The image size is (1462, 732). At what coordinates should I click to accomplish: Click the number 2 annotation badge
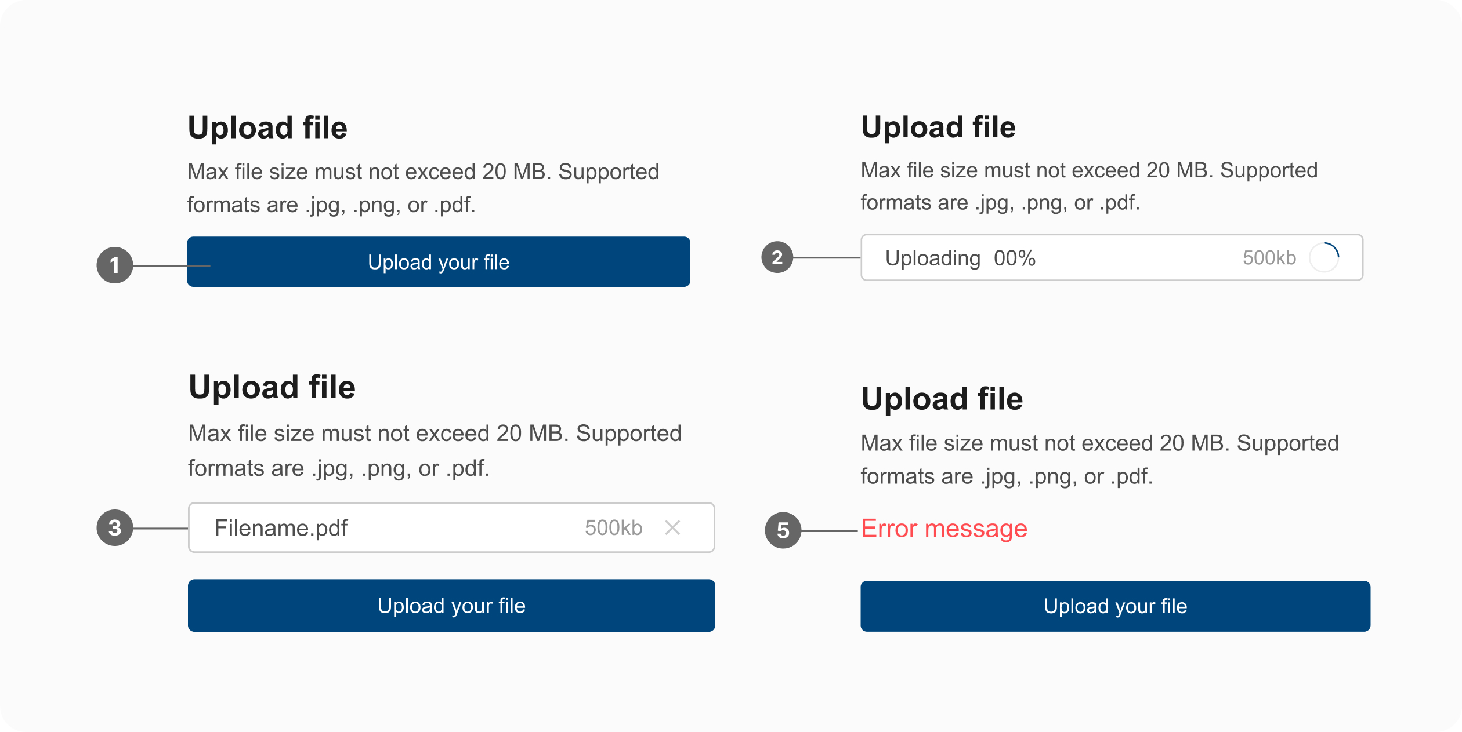[777, 257]
